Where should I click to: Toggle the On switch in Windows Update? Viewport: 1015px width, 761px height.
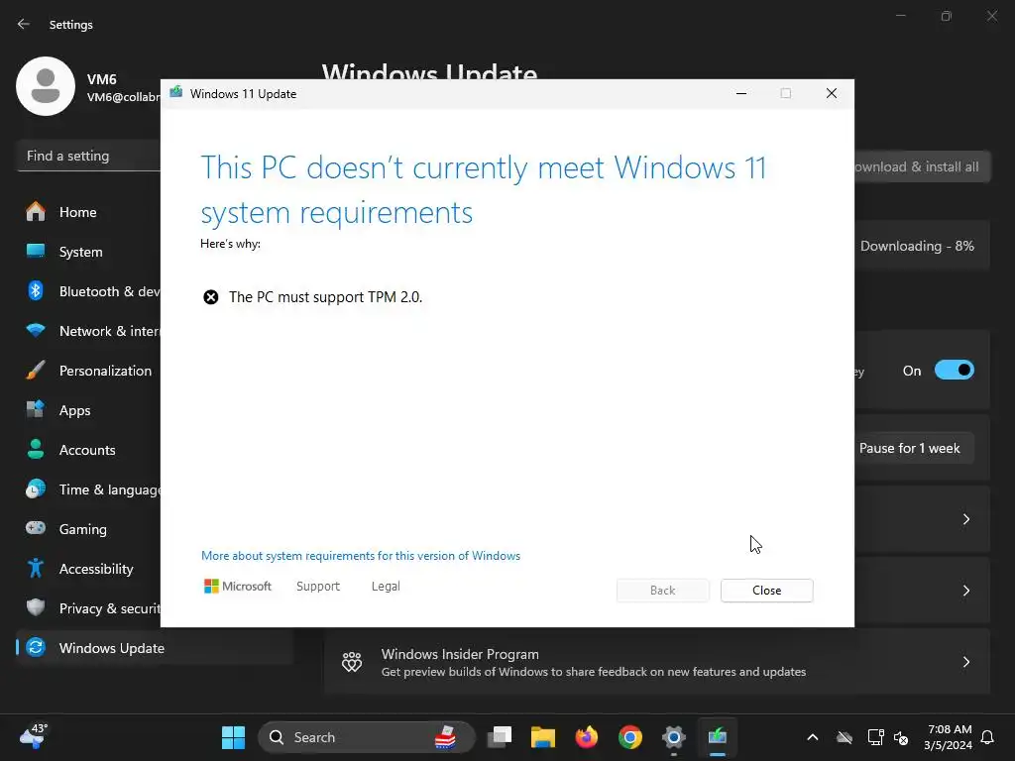pos(954,371)
